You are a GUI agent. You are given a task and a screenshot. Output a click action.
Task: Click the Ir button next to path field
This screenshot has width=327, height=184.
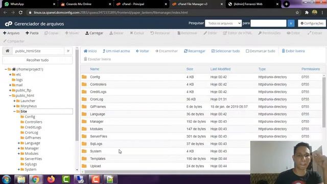coord(68,51)
